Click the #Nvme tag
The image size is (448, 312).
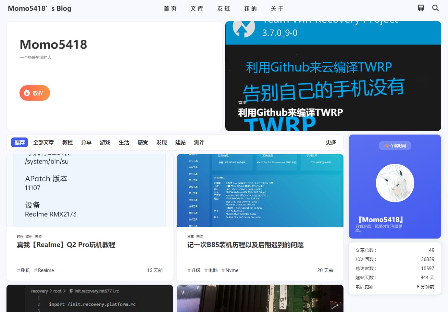(230, 270)
